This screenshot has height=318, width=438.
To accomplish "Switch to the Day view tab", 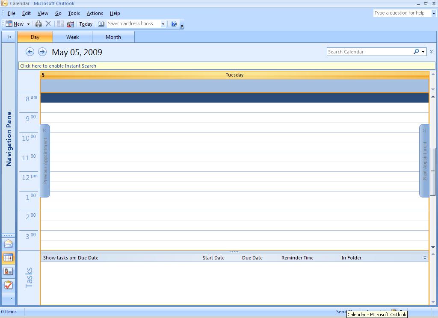I will click(35, 37).
